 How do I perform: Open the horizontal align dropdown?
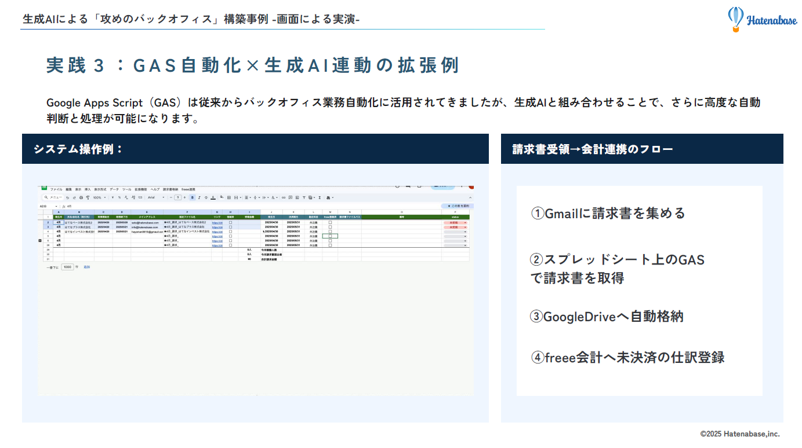(248, 197)
